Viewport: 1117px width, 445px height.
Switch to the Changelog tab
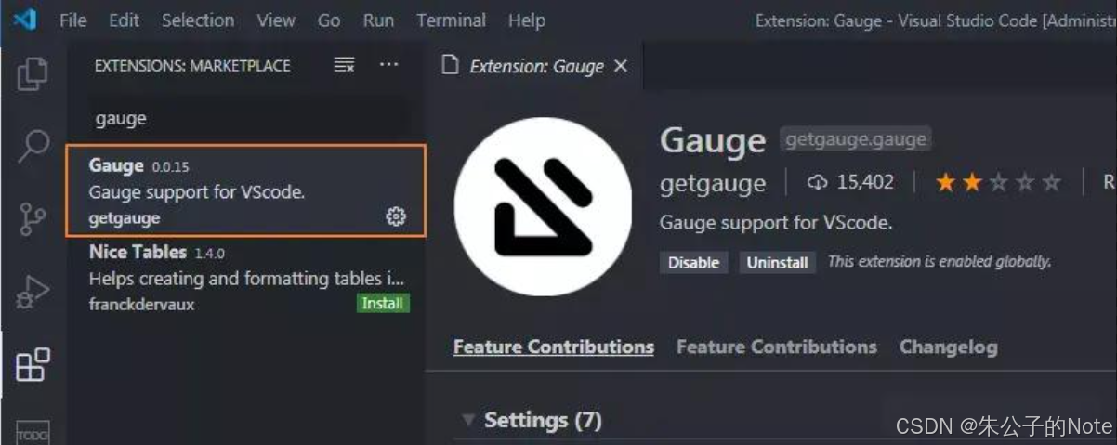[949, 347]
